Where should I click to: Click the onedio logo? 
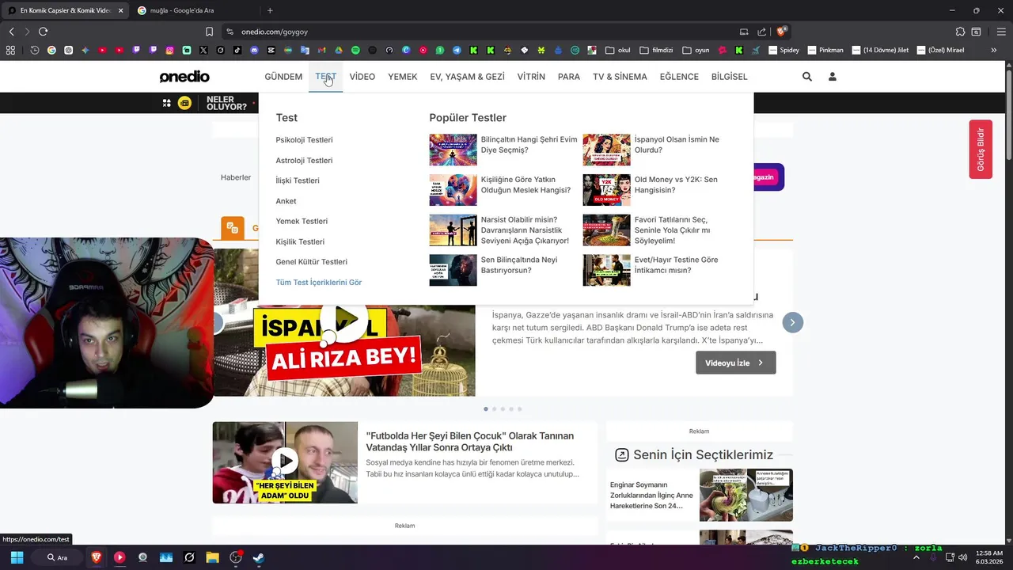tap(184, 77)
